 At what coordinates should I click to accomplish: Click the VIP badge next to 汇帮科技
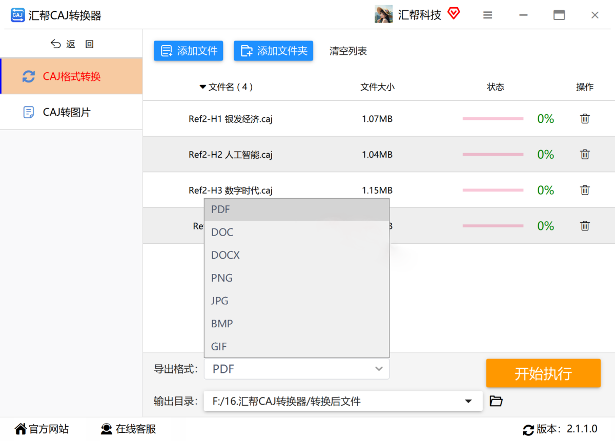pos(454,14)
